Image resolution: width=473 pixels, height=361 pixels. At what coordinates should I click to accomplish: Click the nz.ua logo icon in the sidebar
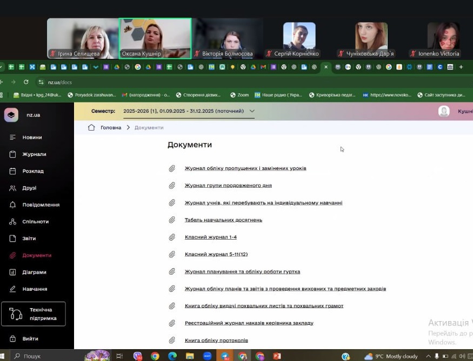click(11, 115)
